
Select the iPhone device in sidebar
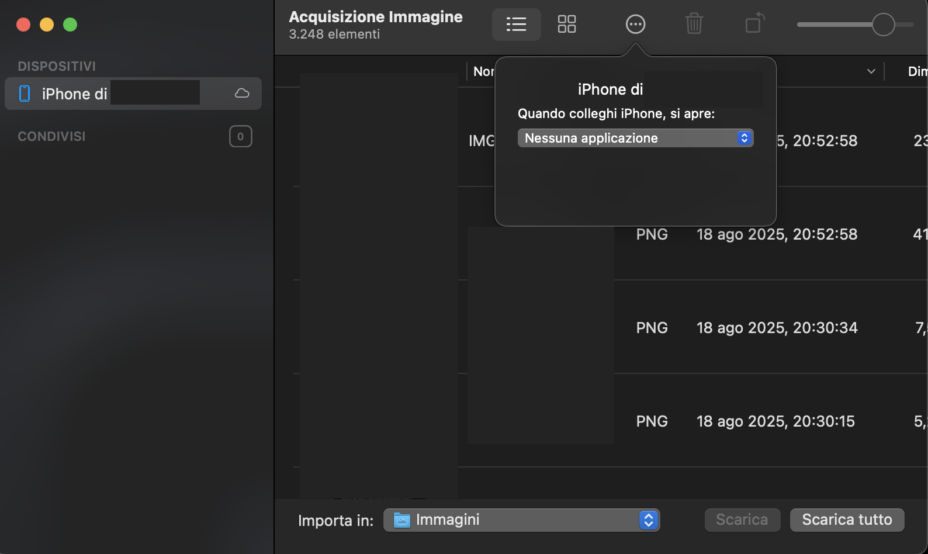[133, 94]
